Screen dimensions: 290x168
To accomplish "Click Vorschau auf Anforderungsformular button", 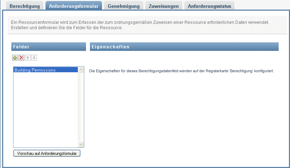I will (x=47, y=153).
